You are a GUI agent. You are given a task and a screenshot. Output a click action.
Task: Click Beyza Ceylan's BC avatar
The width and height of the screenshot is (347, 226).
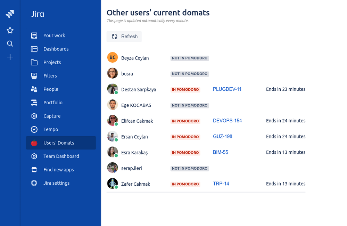click(113, 57)
